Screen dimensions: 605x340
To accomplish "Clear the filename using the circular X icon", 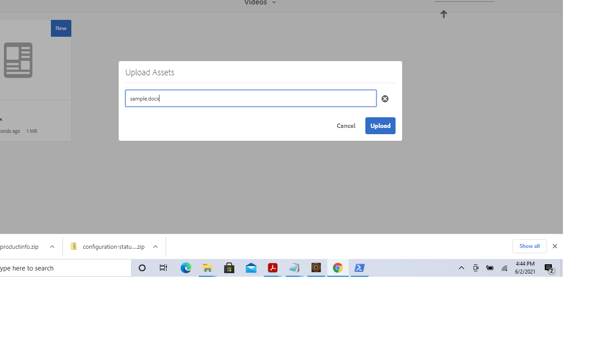I will (x=384, y=99).
